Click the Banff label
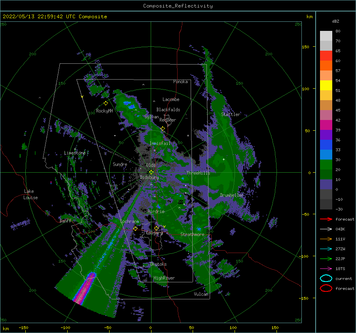Viewport: 356px width, 333px height. click(x=65, y=221)
